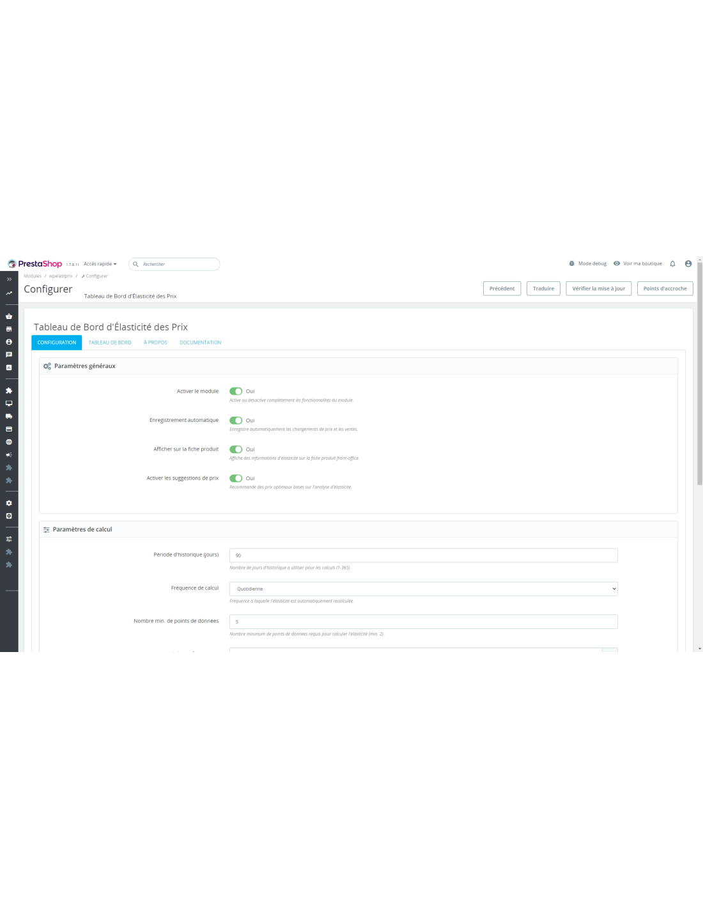Open the Shipping truck sidebar icon

click(x=9, y=416)
